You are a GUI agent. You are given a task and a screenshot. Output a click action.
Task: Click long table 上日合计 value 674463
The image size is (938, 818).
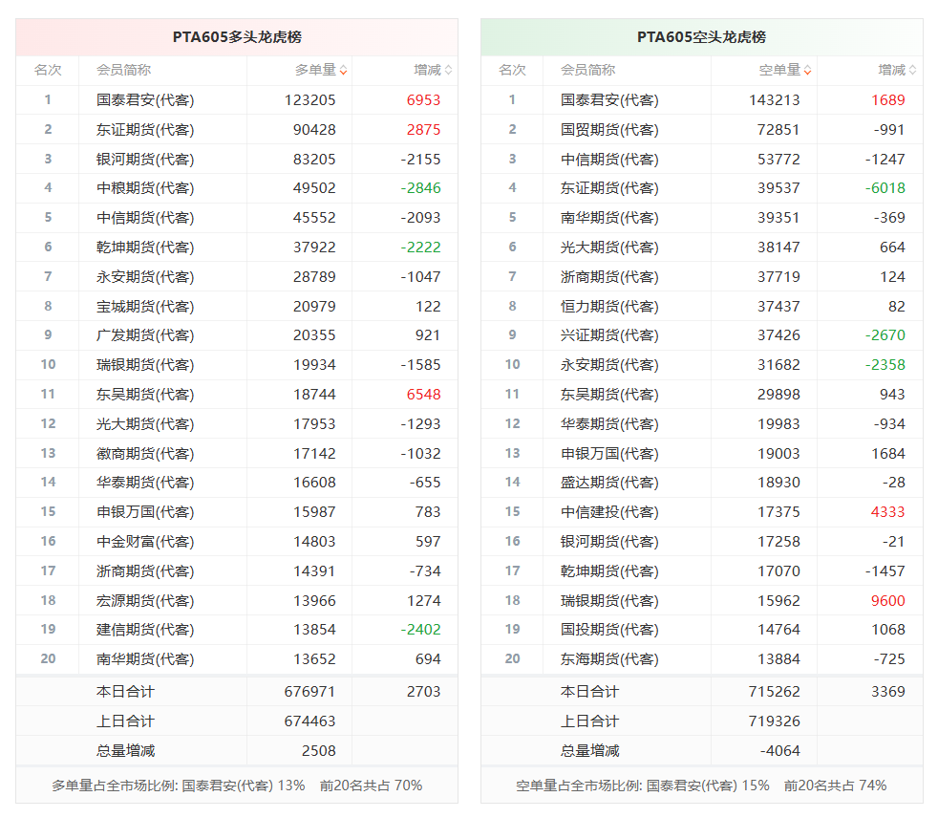click(309, 721)
